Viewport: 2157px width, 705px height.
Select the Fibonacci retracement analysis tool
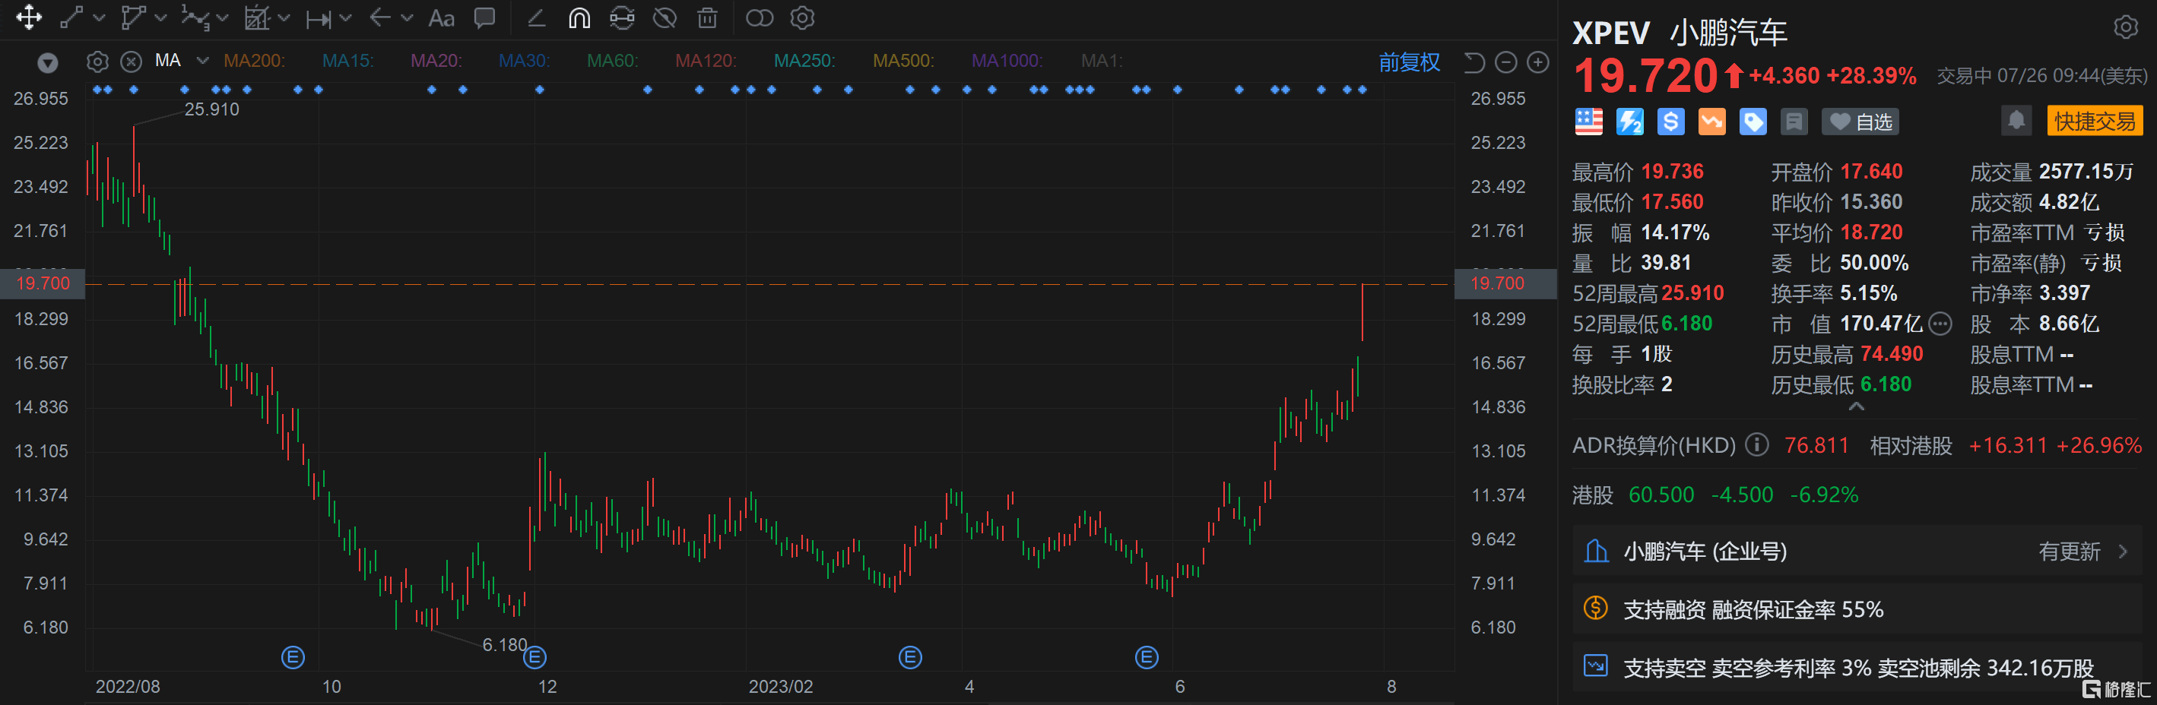click(x=257, y=17)
